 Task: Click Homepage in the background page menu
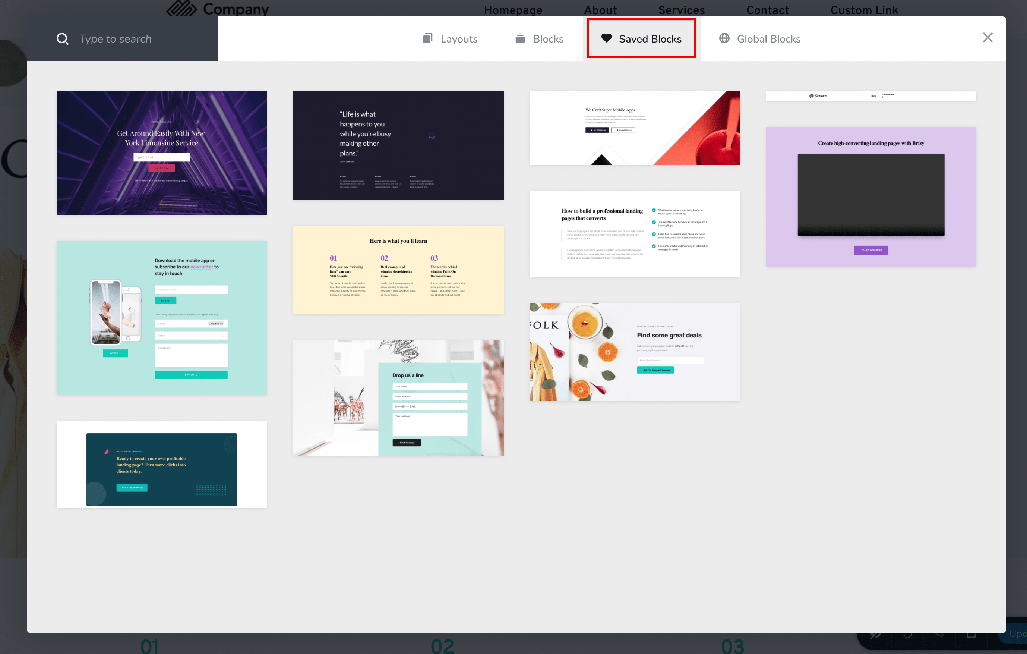[513, 10]
